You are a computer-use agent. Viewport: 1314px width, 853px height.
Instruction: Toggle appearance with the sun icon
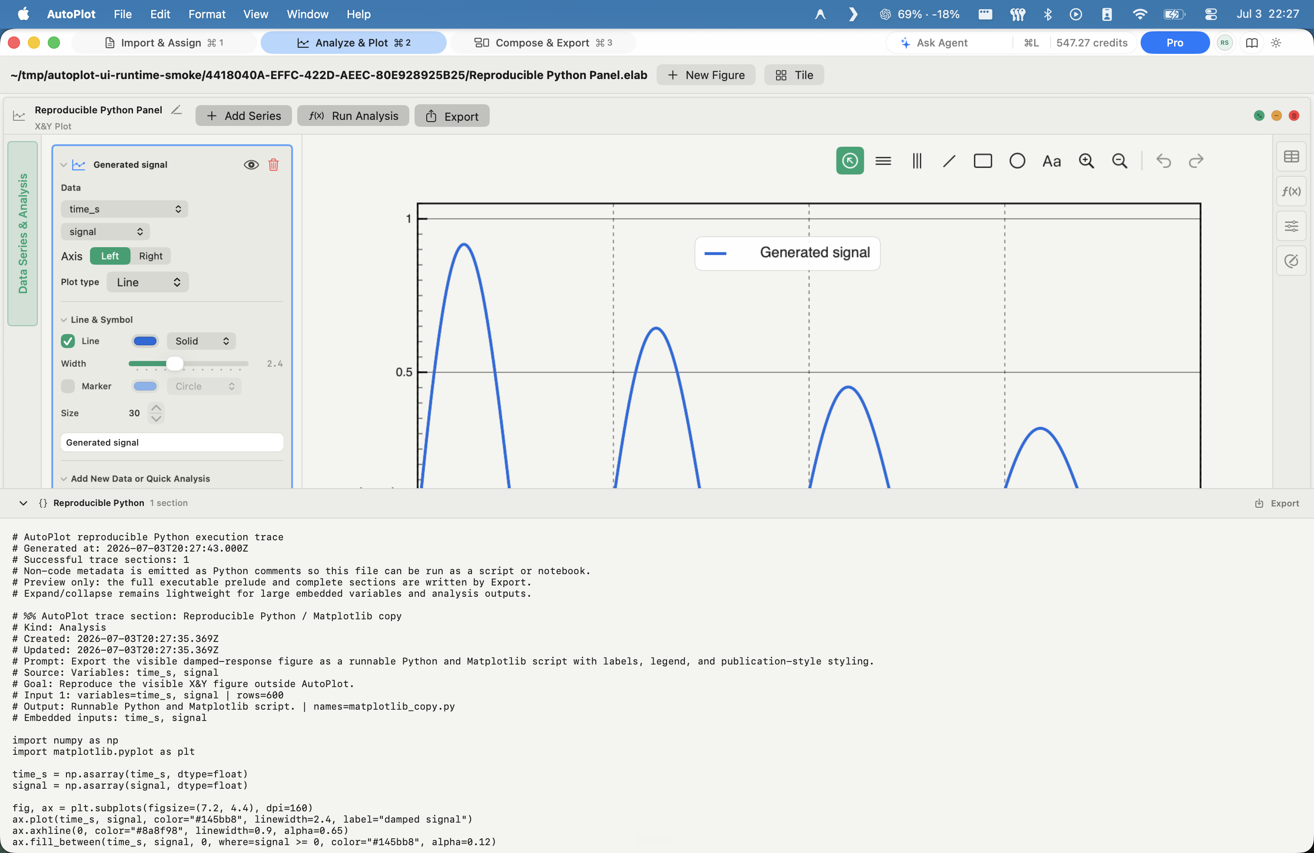[1276, 43]
